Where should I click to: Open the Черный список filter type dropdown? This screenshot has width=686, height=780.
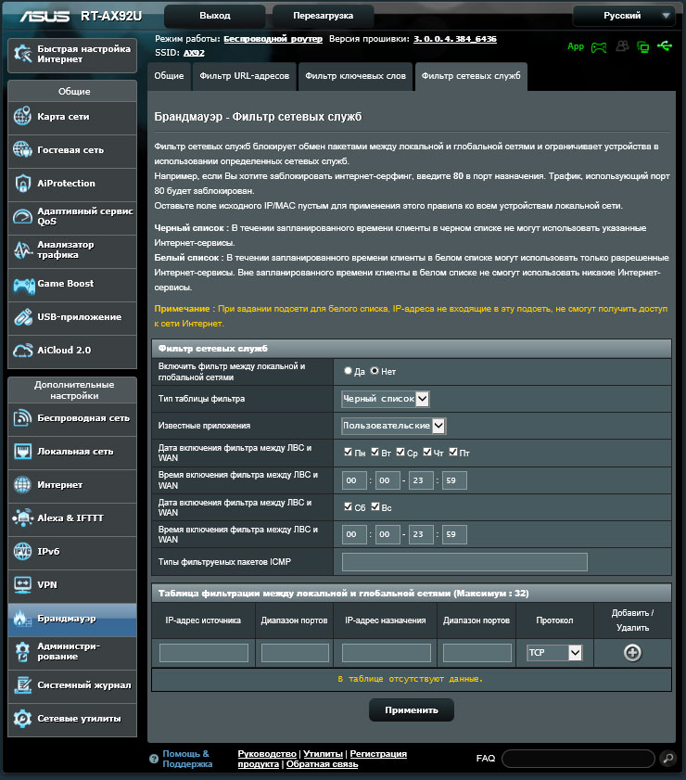[386, 399]
